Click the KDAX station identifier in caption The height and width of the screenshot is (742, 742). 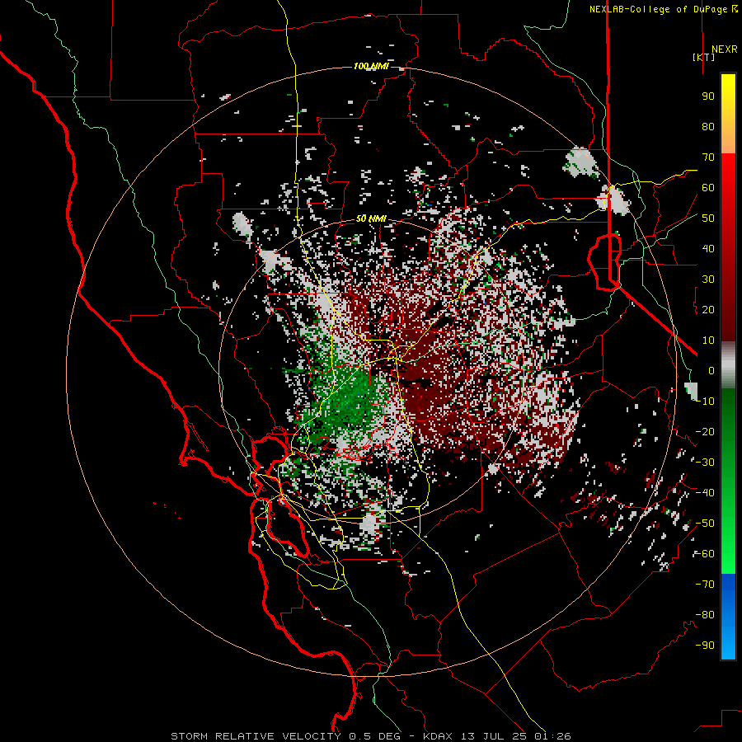(x=438, y=736)
